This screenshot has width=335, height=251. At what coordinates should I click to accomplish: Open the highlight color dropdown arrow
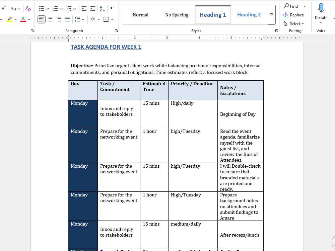[x=16, y=20]
